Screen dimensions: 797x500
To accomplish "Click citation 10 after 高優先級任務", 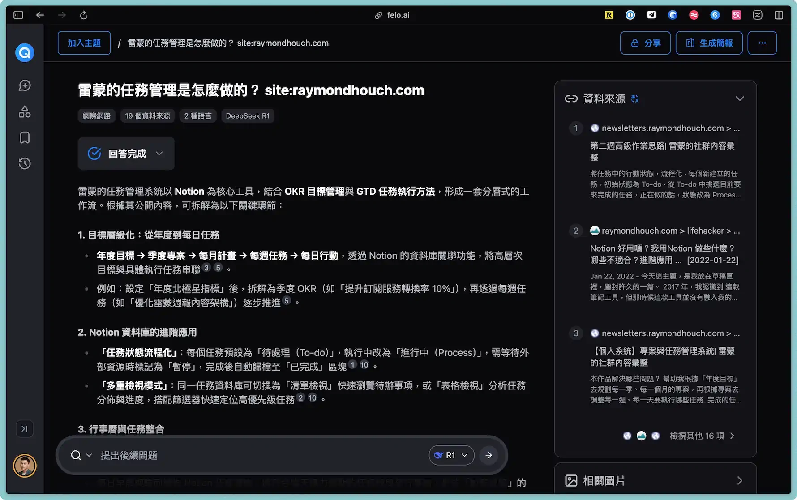I will [312, 397].
